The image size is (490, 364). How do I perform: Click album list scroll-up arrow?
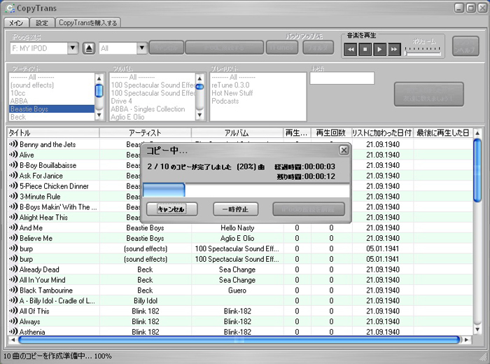(x=199, y=78)
